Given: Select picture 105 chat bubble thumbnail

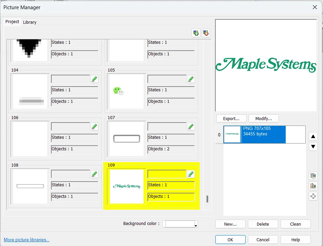Looking at the screenshot, I should point(127,92).
